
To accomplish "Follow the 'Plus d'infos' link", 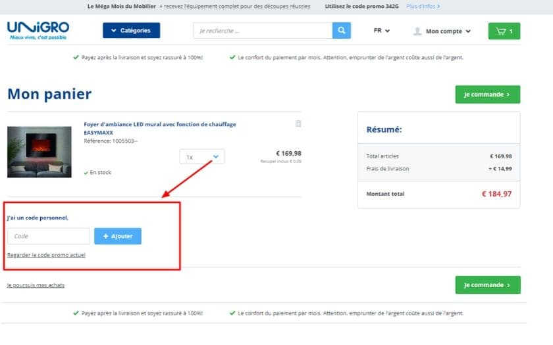I will pyautogui.click(x=423, y=7).
